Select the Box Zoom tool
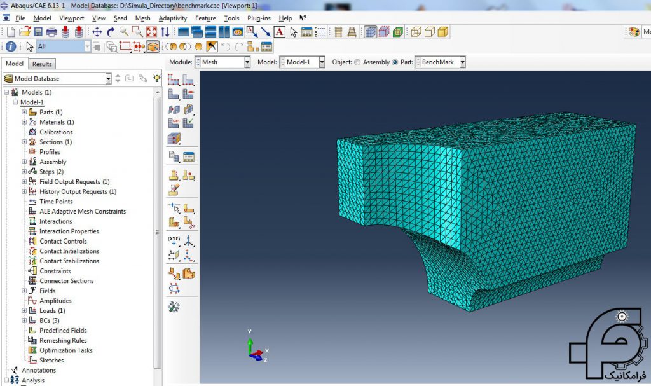 coord(137,32)
